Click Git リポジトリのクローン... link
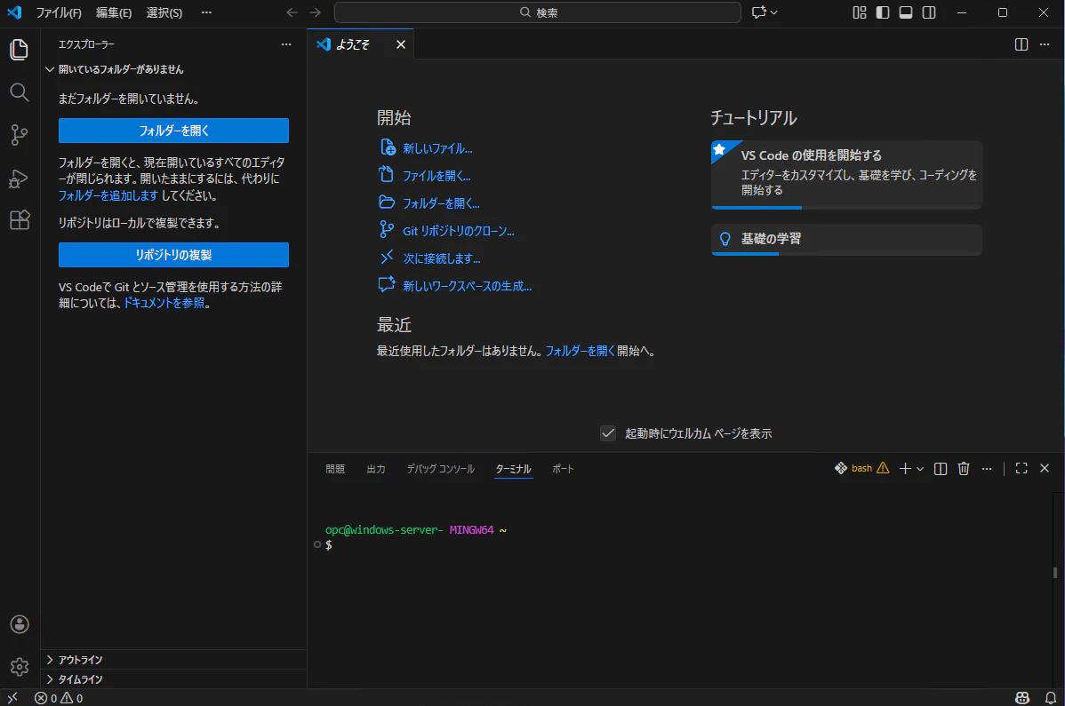This screenshot has width=1065, height=706. tap(459, 231)
